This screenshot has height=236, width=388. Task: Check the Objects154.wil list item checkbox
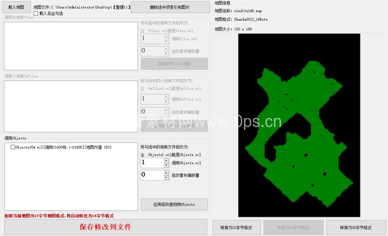coord(13,147)
